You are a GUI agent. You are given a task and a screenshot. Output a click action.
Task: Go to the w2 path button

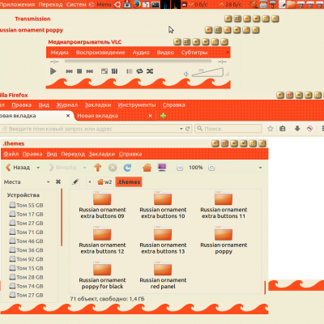click(104, 181)
